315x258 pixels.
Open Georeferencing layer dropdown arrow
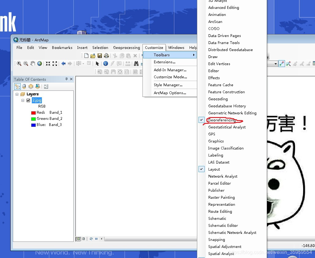[x=276, y=64]
